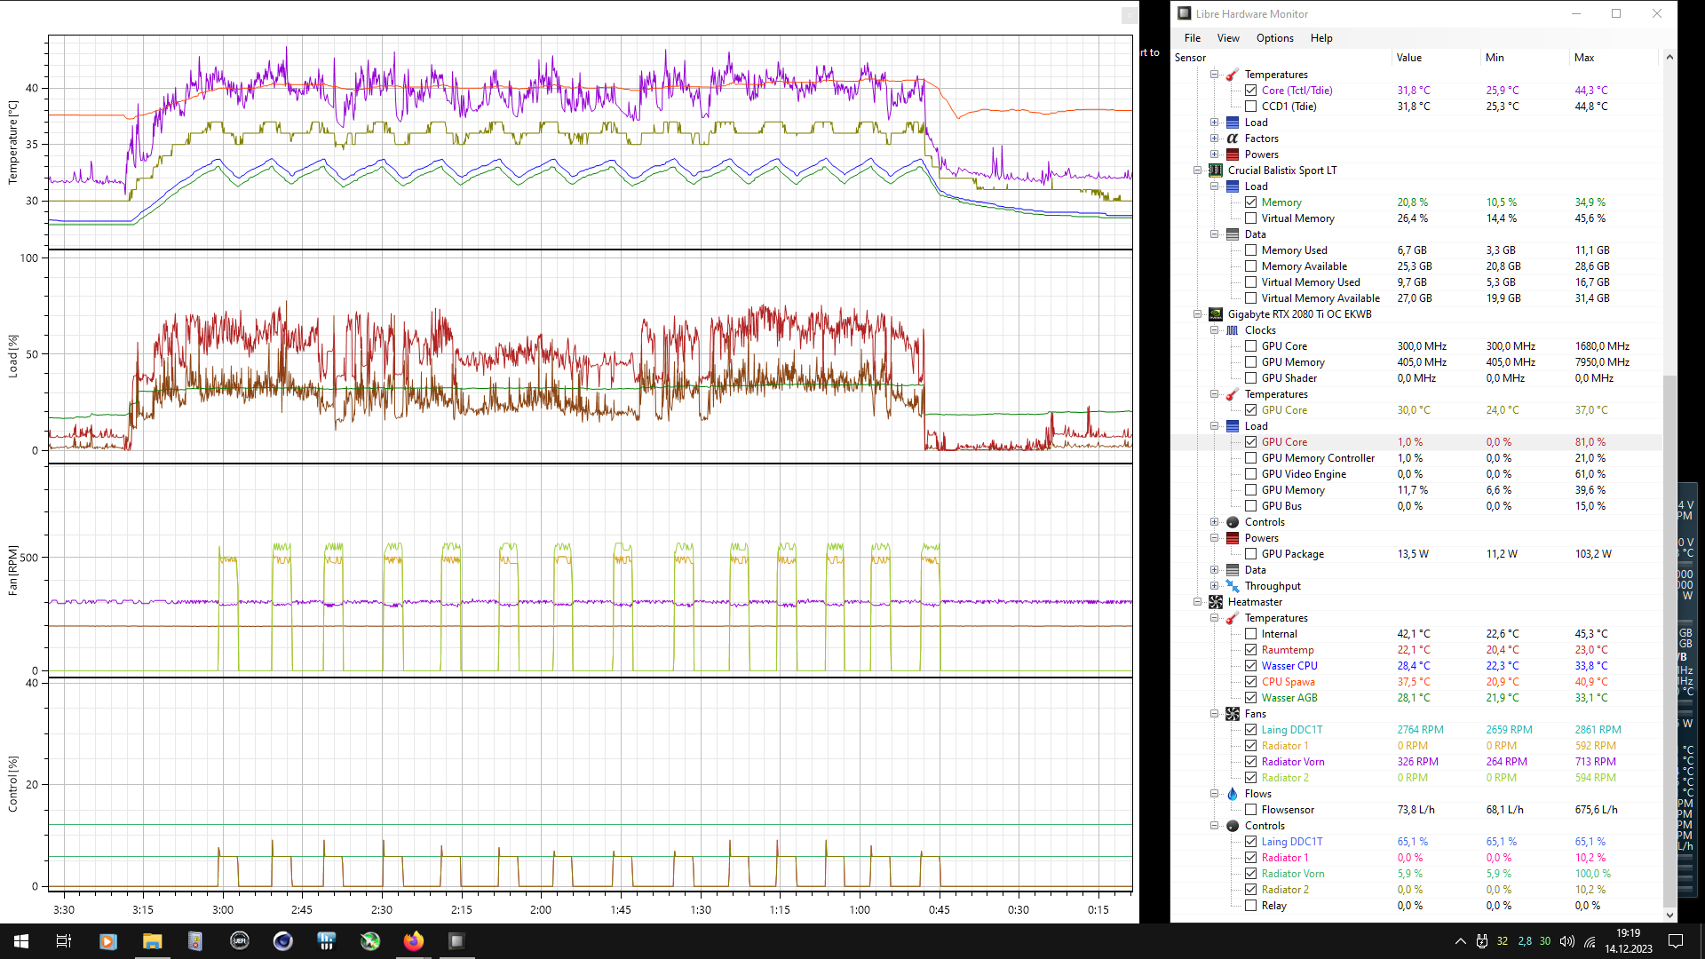Click the Crucial Ballistix RAM icon
Image resolution: width=1705 pixels, height=959 pixels.
tap(1216, 170)
